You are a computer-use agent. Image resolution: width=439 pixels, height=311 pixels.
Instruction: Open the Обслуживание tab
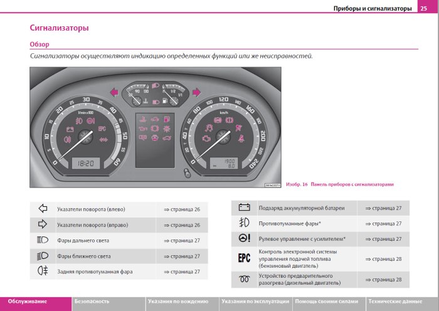pyautogui.click(x=36, y=303)
